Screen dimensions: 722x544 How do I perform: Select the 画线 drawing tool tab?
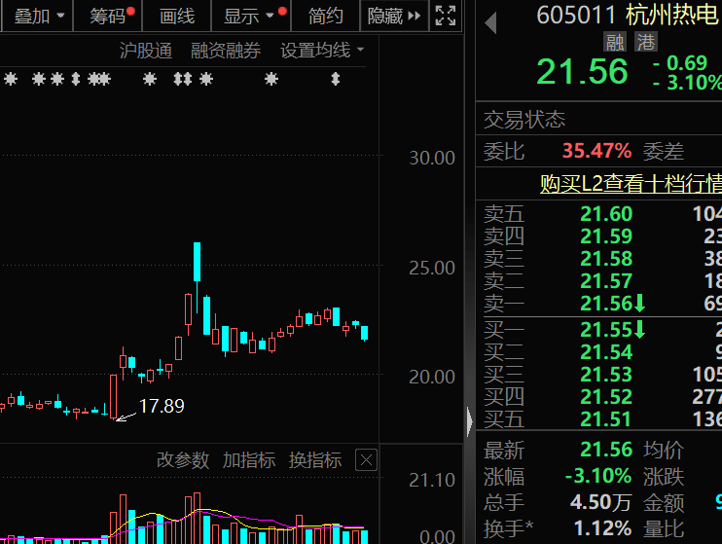coord(177,16)
